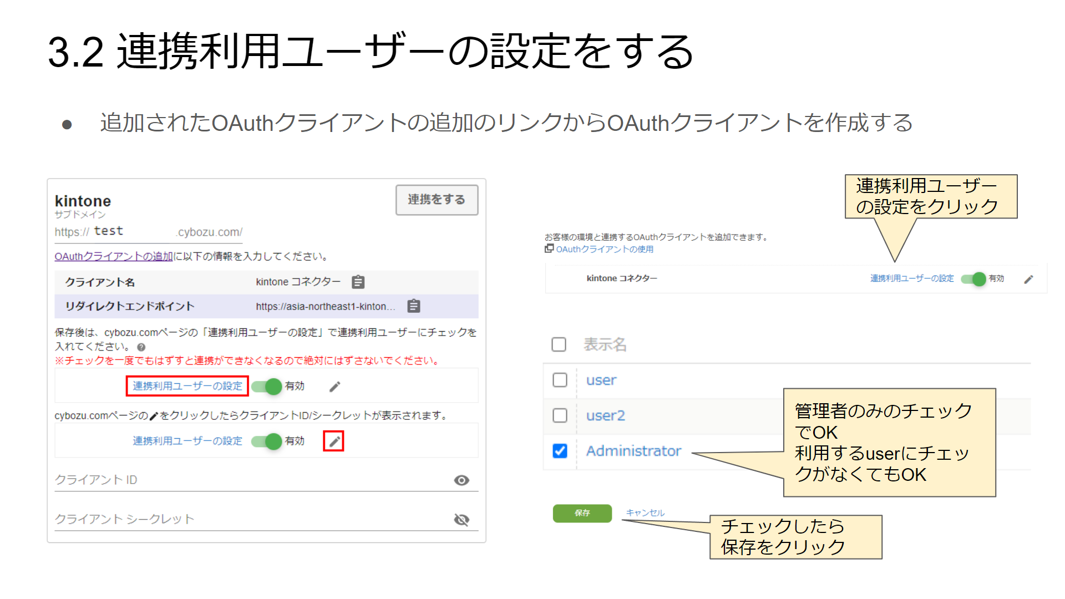
Task: Click the kintone コネクター client name text
Action: point(298,282)
